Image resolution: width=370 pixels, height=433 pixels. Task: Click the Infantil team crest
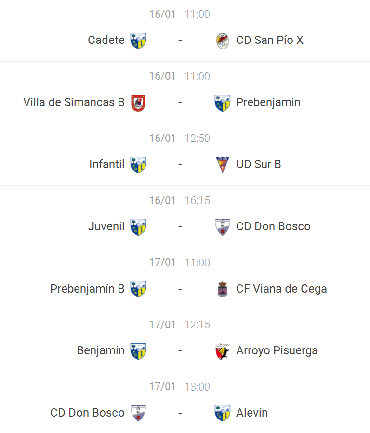(138, 165)
